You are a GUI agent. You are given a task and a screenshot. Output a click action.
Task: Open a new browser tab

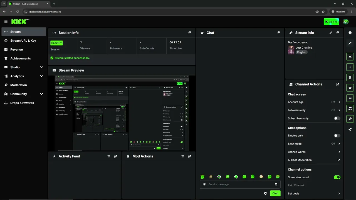pos(54,4)
